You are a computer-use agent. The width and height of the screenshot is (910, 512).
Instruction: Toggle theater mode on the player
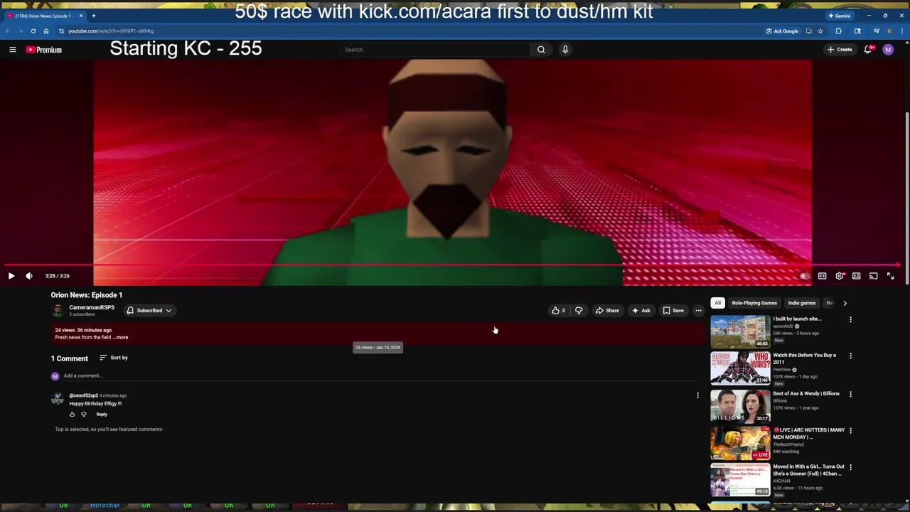[x=857, y=276]
